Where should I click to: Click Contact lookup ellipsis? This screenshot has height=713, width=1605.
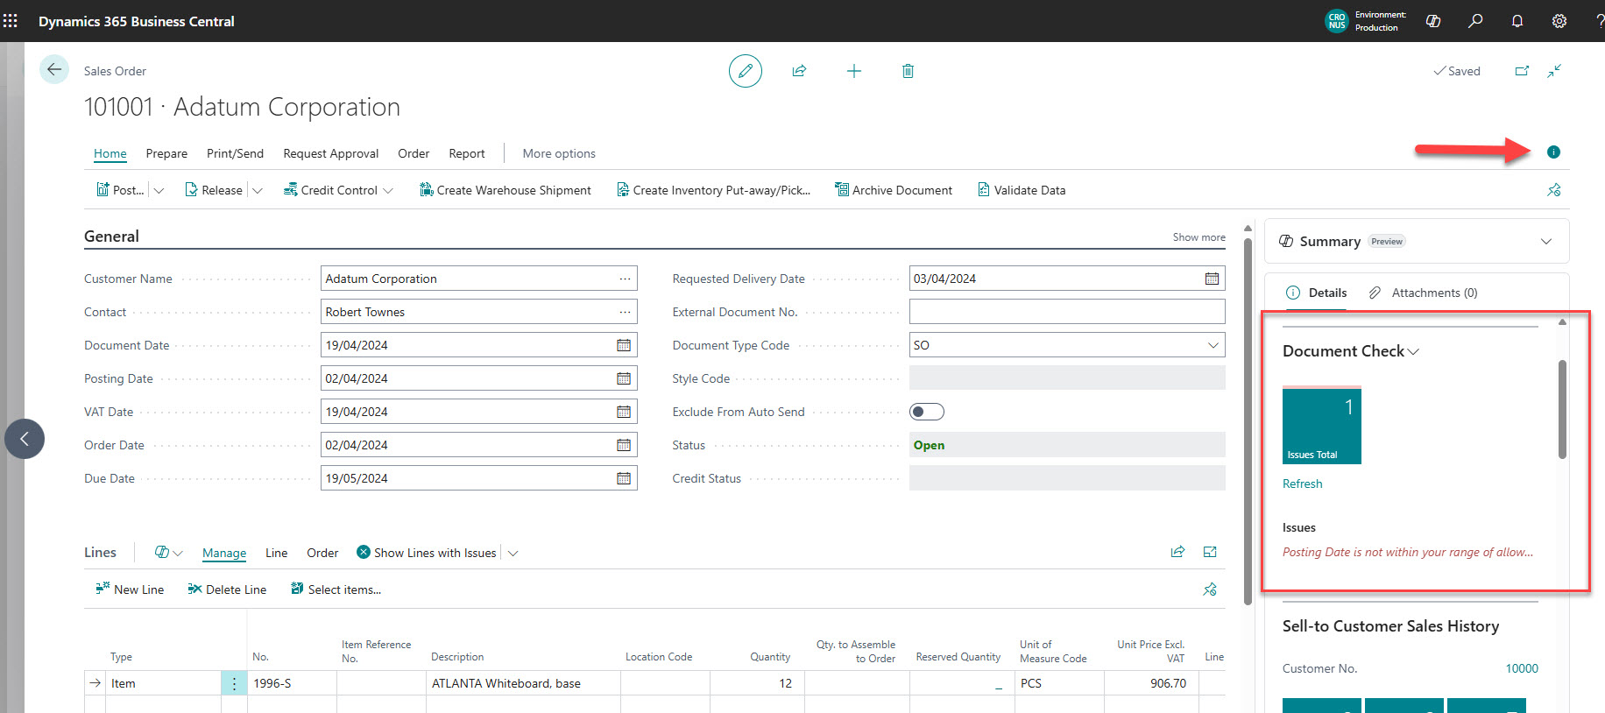point(625,312)
